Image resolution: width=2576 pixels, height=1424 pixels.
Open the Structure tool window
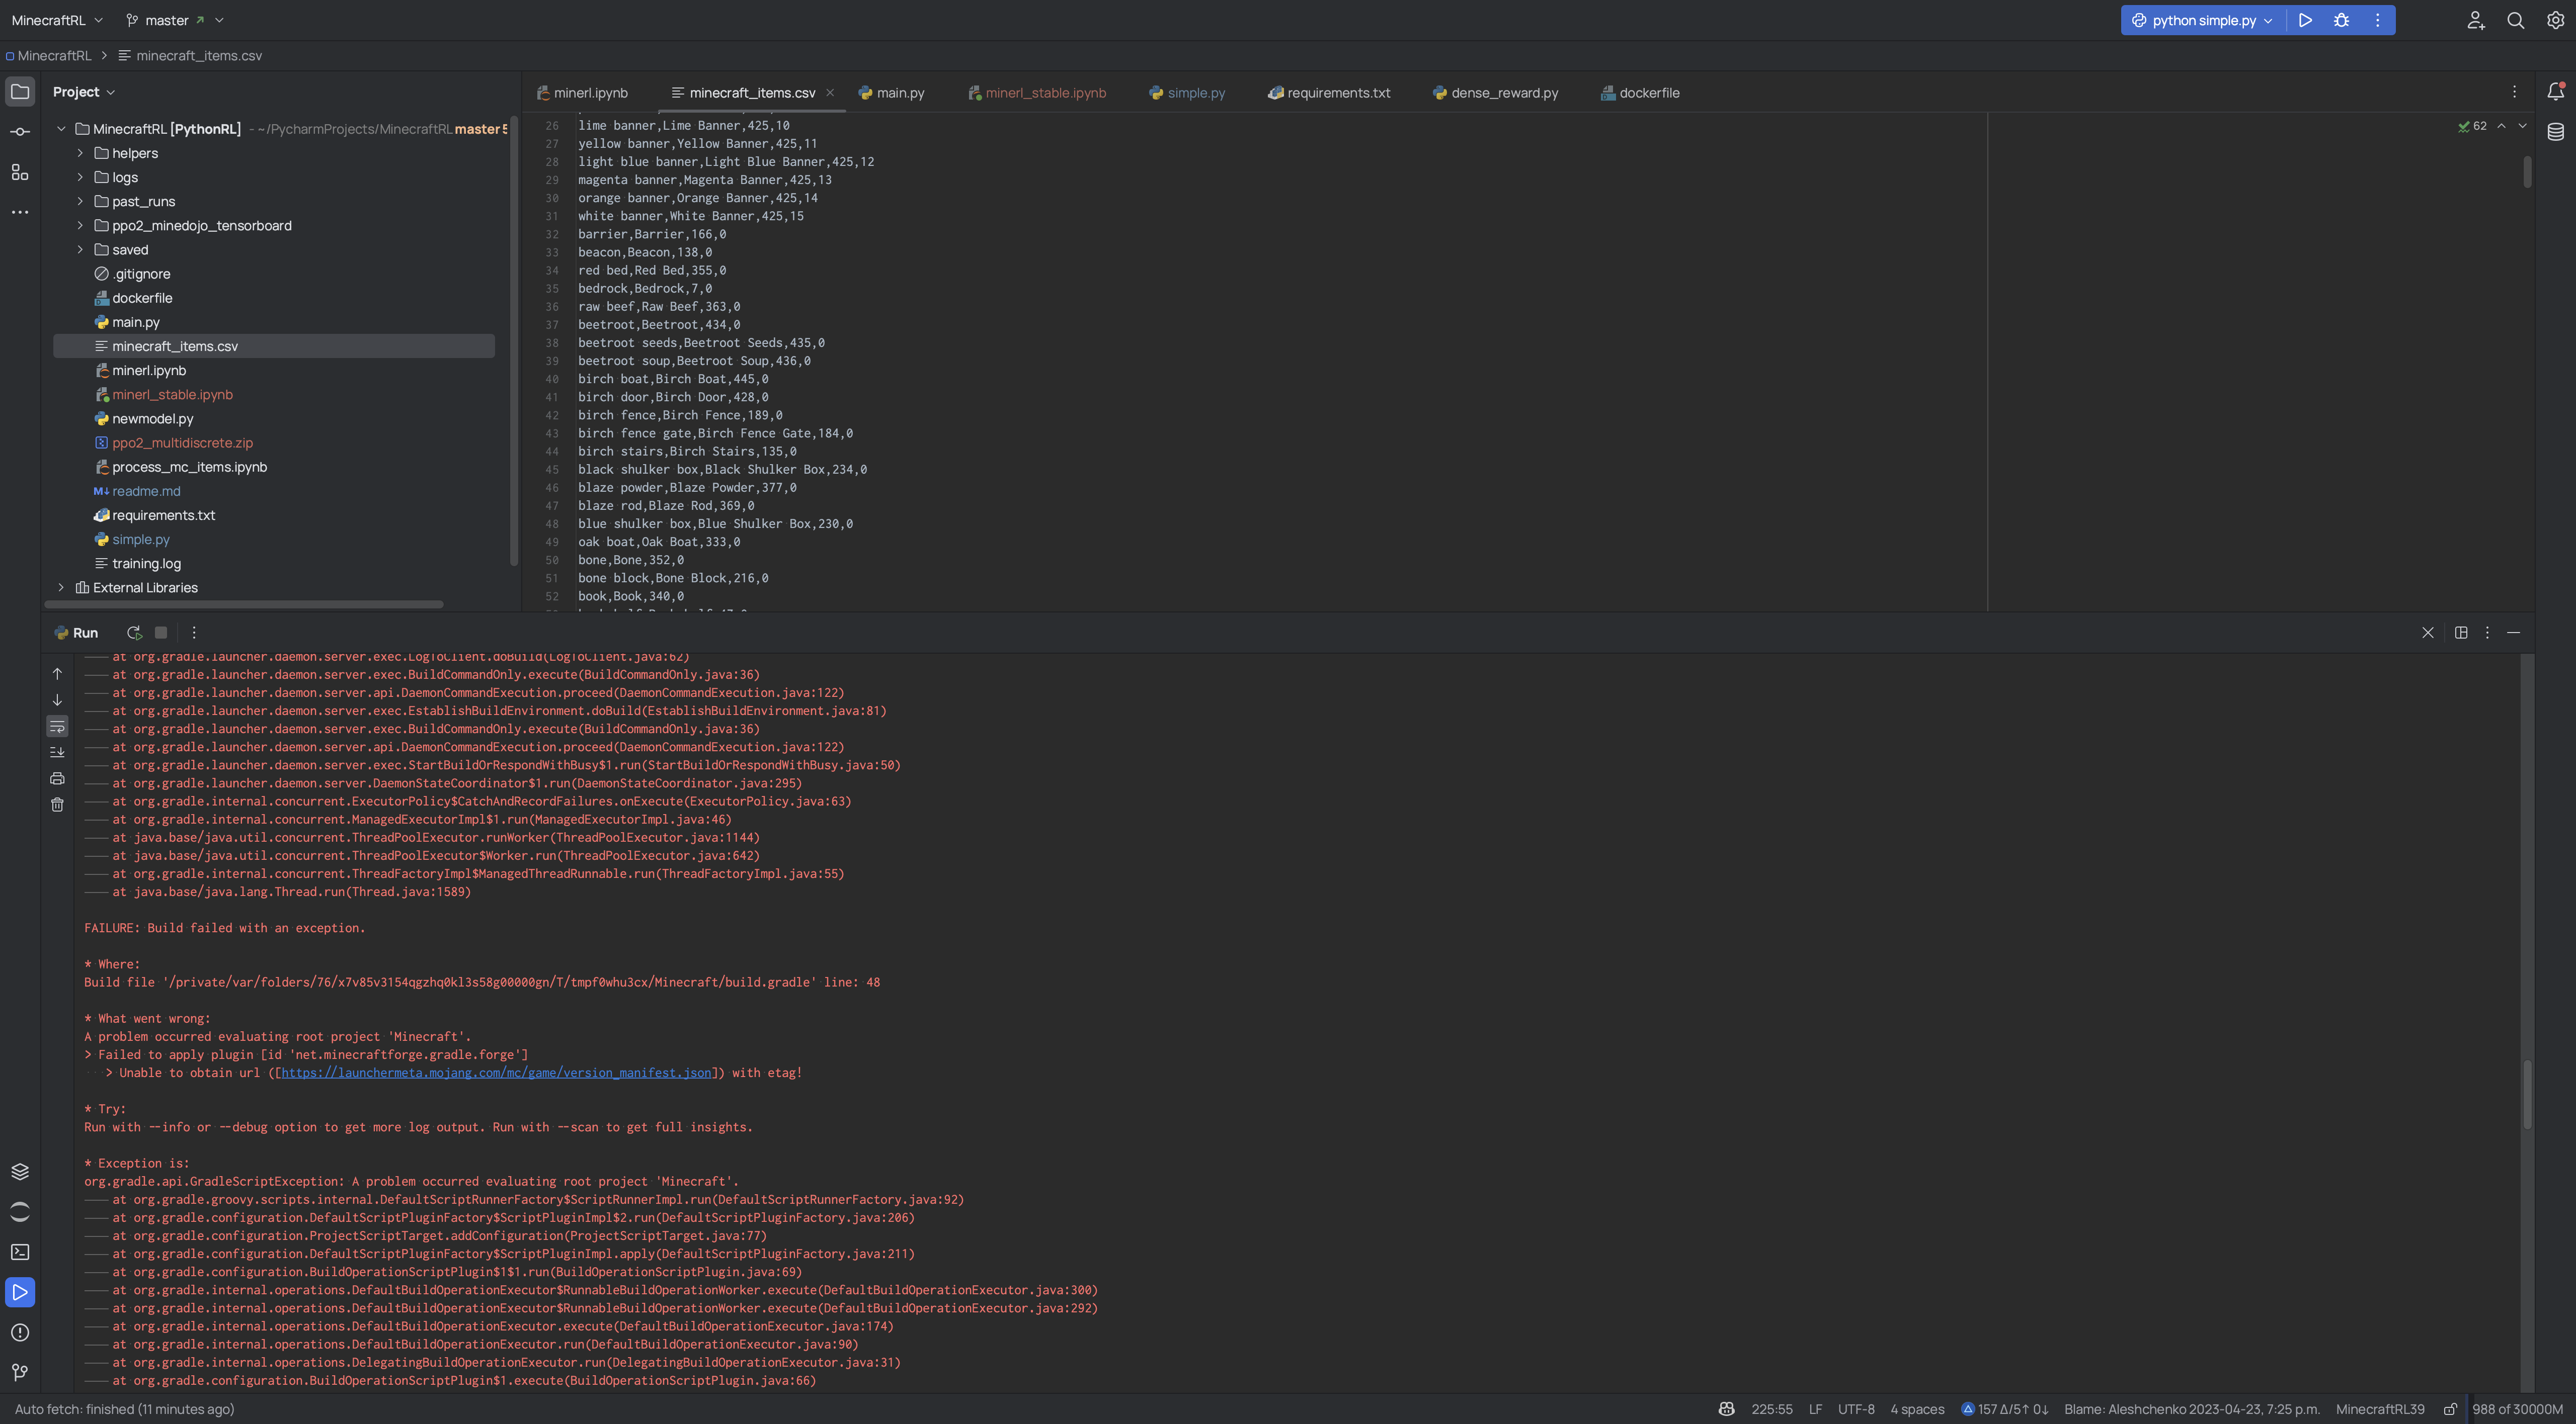tap(20, 172)
